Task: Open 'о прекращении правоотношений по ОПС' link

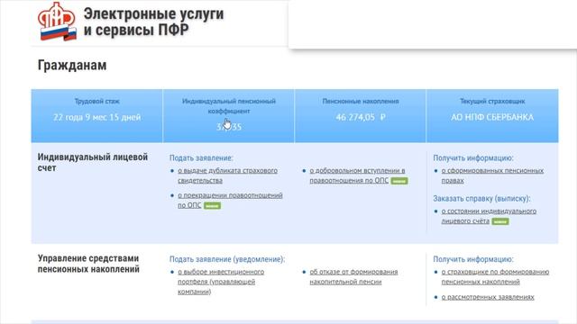Action: pos(230,200)
